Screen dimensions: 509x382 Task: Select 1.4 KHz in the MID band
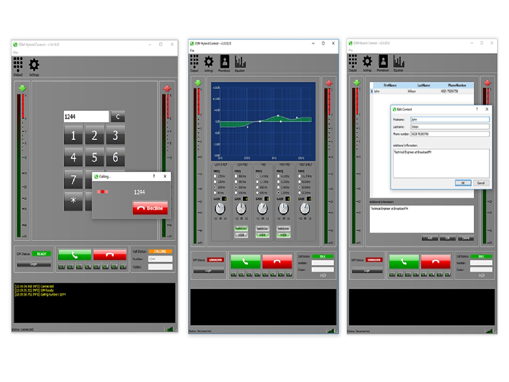point(257,176)
